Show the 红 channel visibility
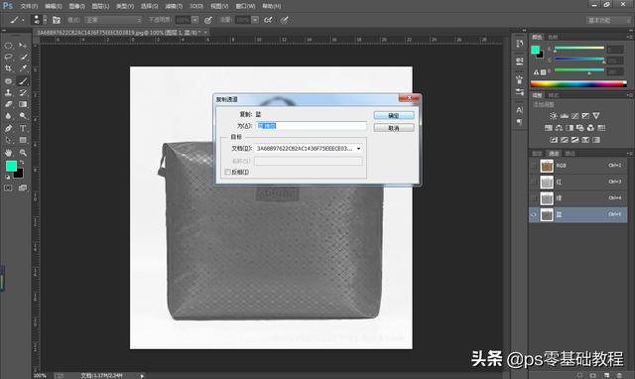The image size is (635, 379). 534,182
